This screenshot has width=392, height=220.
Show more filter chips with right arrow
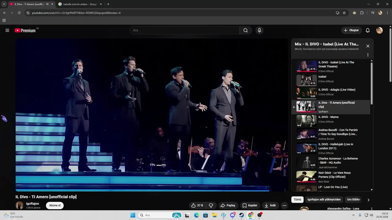[368, 200]
